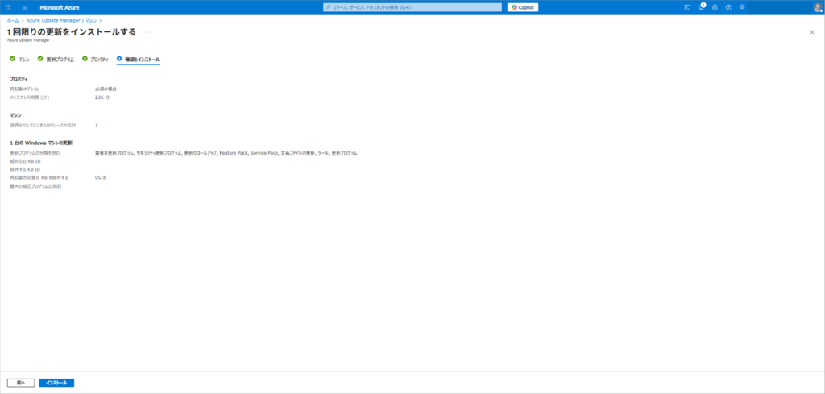Click the 前へ button
The width and height of the screenshot is (825, 394).
coord(20,383)
